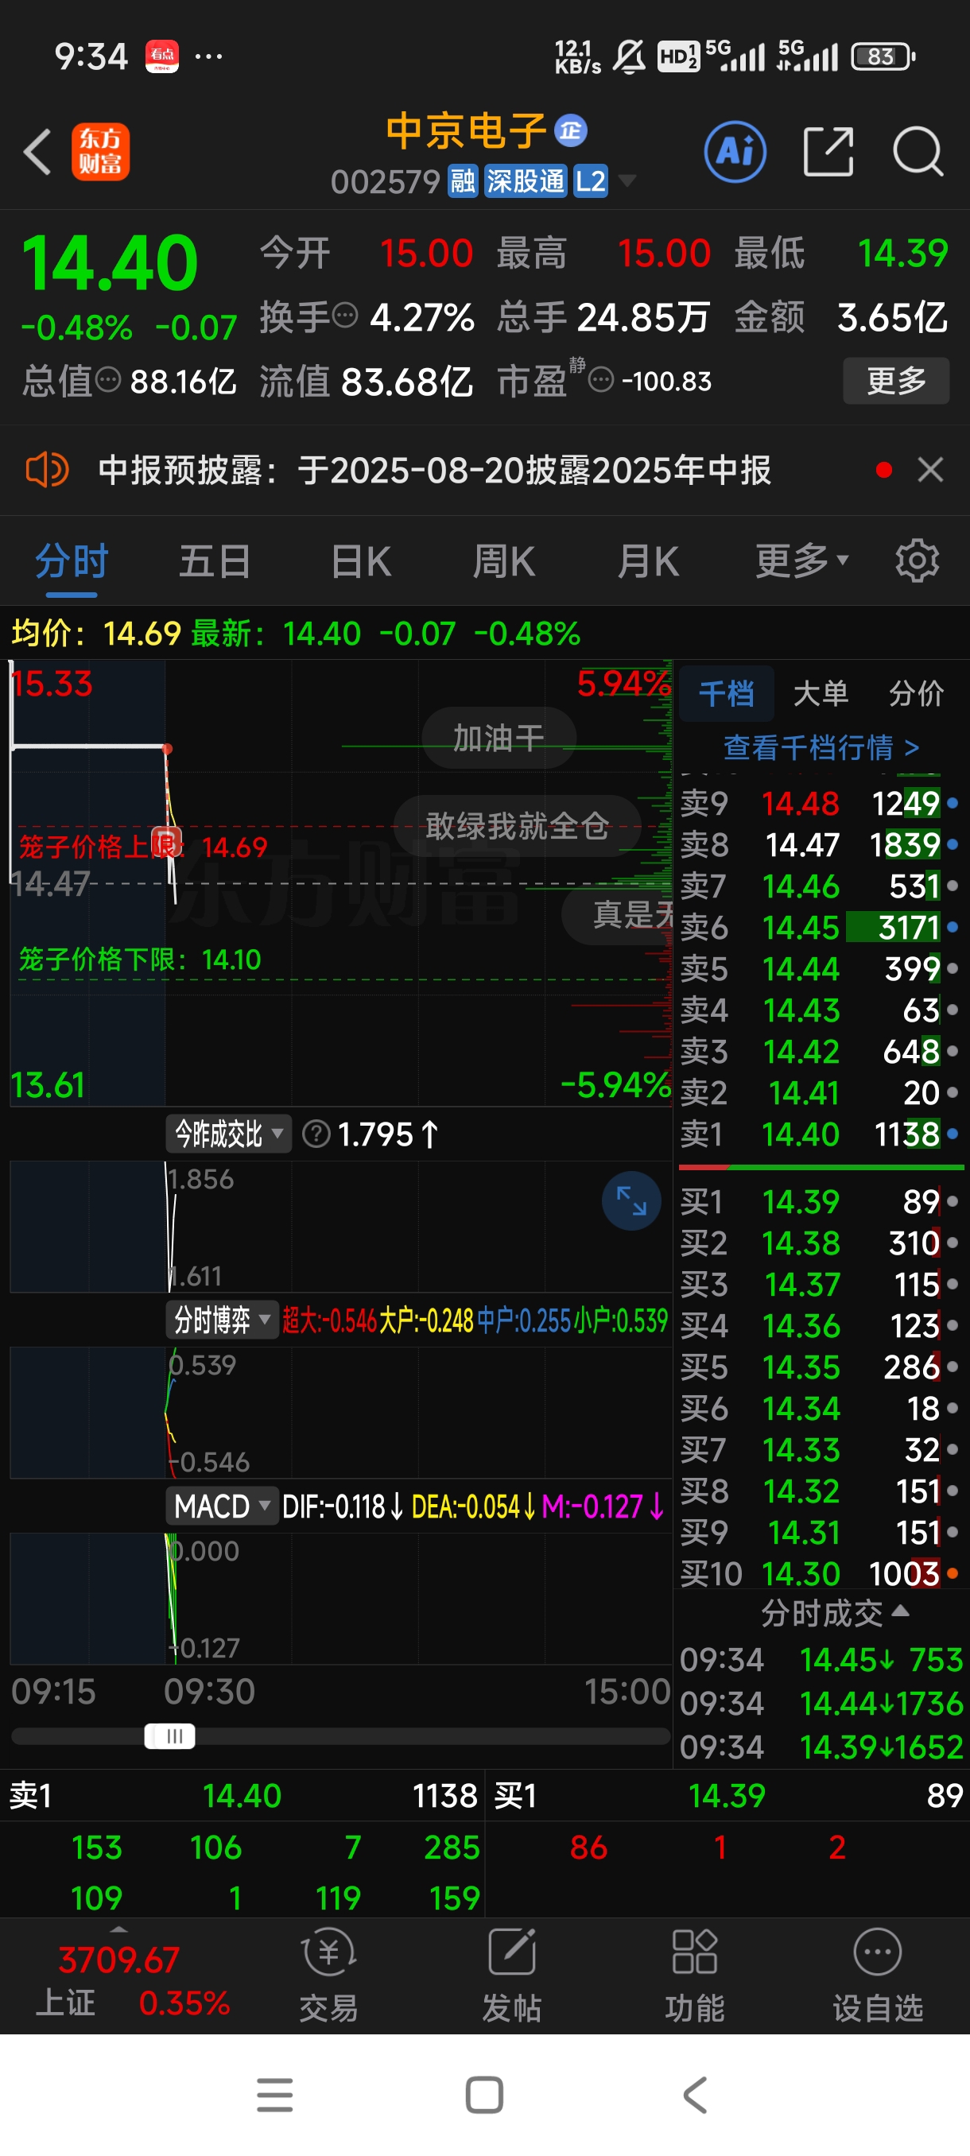970x2156 pixels.
Task: Select 买10 row at 14.30
Action: [820, 1573]
